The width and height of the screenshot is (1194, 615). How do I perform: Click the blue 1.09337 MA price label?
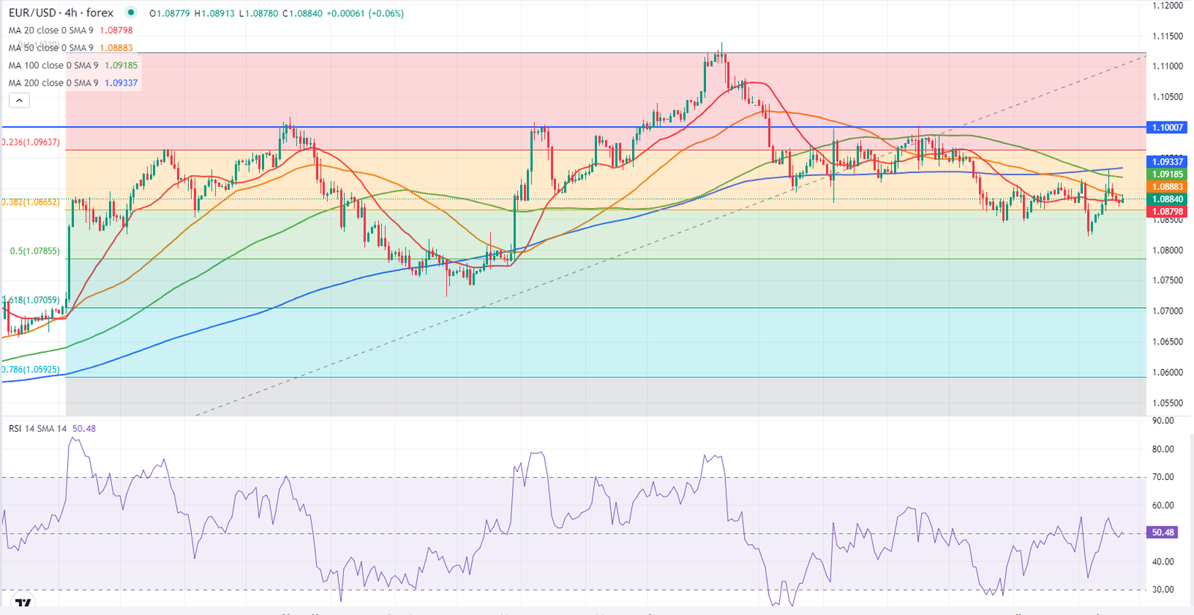pyautogui.click(x=1167, y=162)
